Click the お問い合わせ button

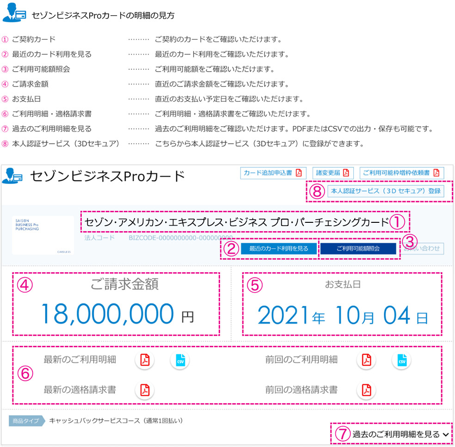422,249
